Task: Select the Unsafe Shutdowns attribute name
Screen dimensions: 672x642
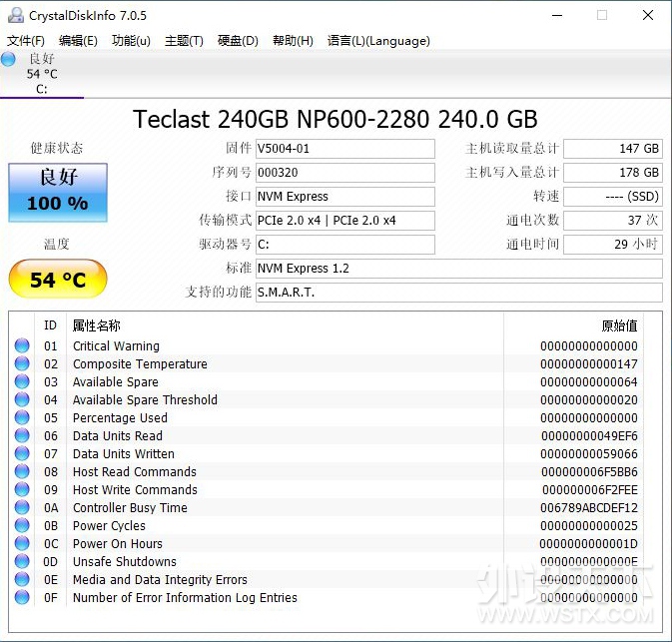Action: click(124, 561)
